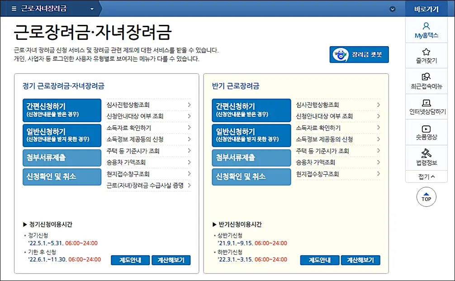Screen dimensions: 455x281
Task: Click the 바로가기 header tab
Action: coord(426,8)
